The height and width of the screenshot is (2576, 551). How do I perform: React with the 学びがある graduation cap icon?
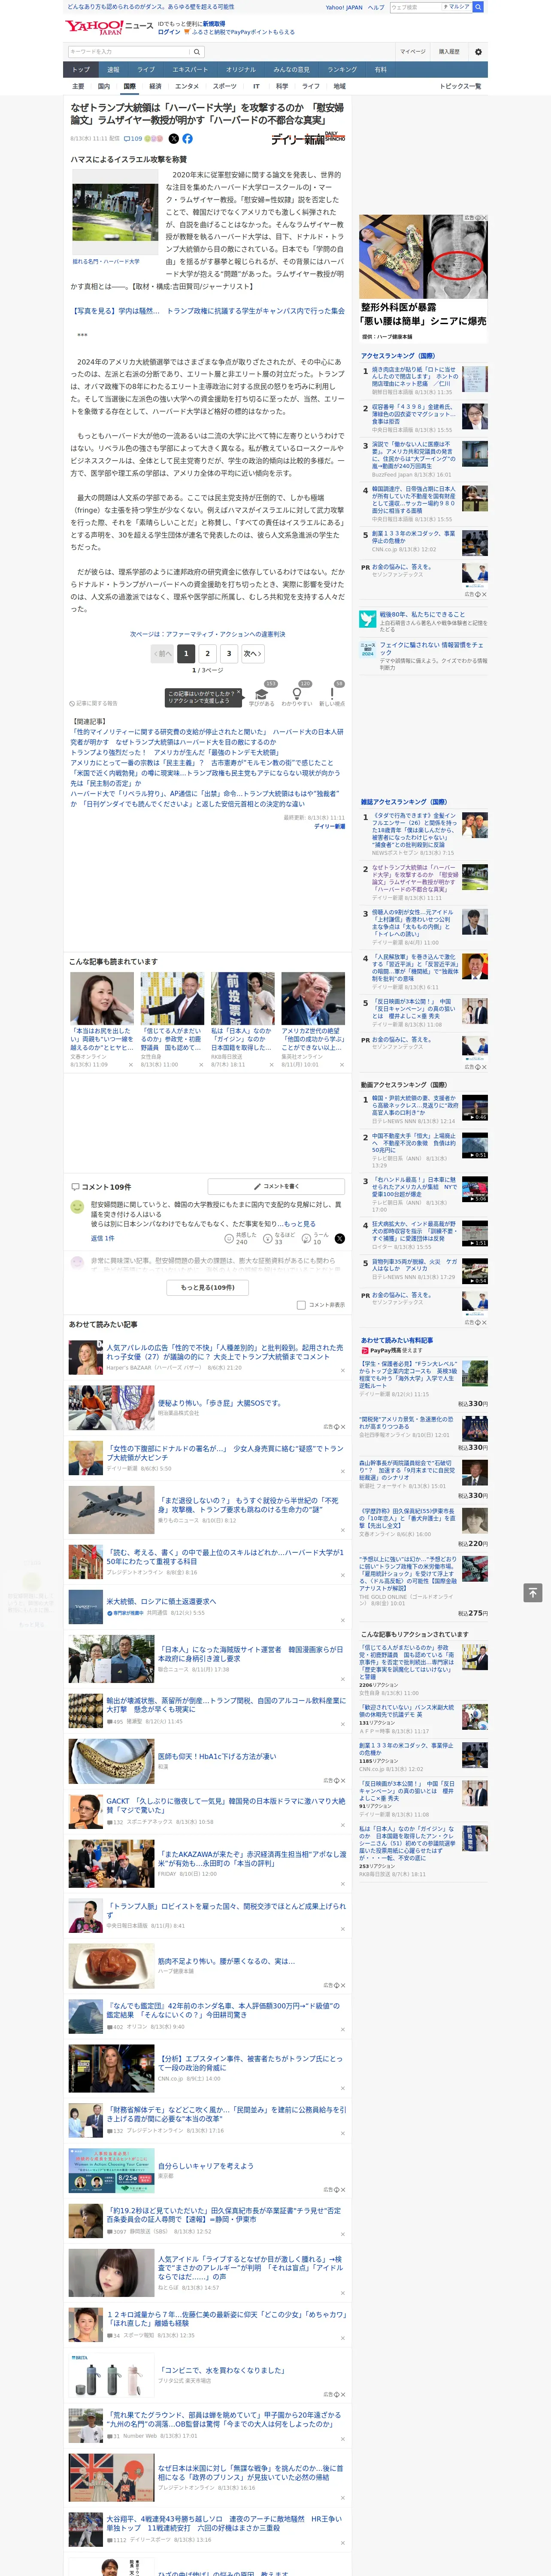pyautogui.click(x=262, y=694)
